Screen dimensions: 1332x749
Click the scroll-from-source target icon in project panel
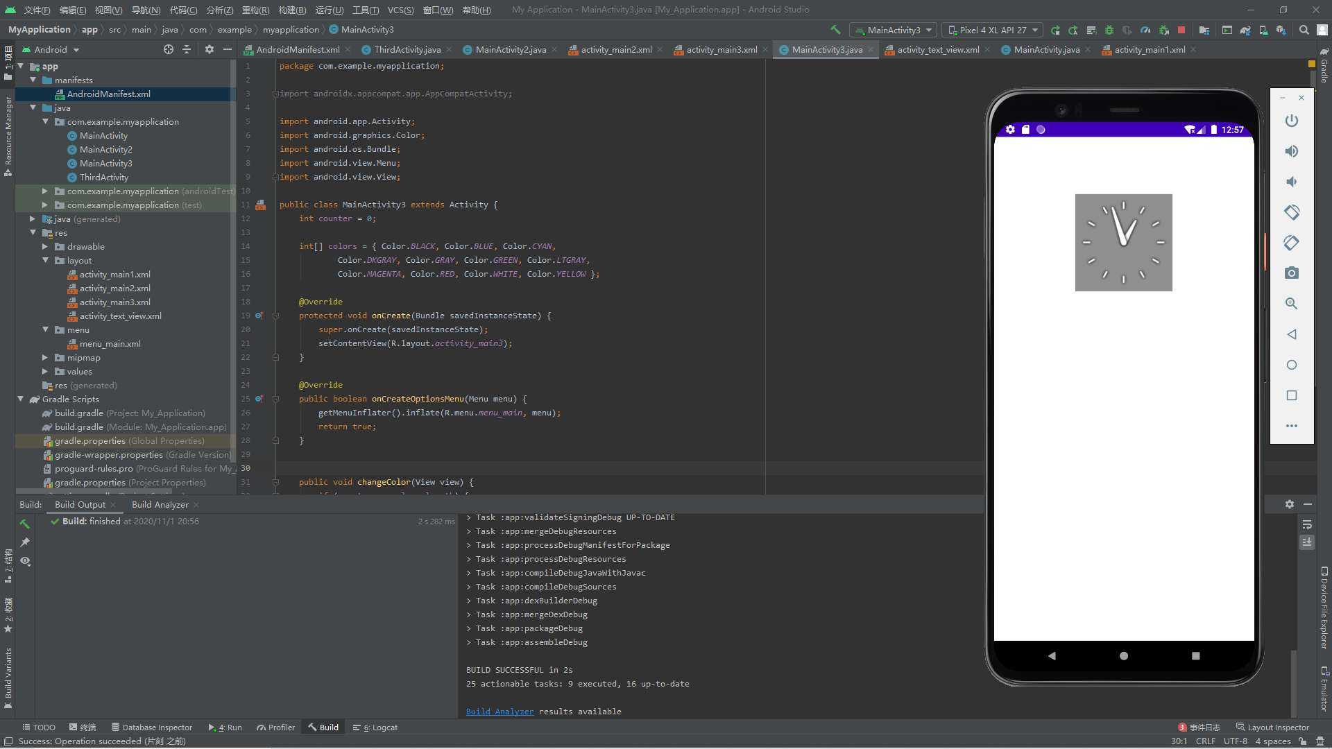(168, 49)
